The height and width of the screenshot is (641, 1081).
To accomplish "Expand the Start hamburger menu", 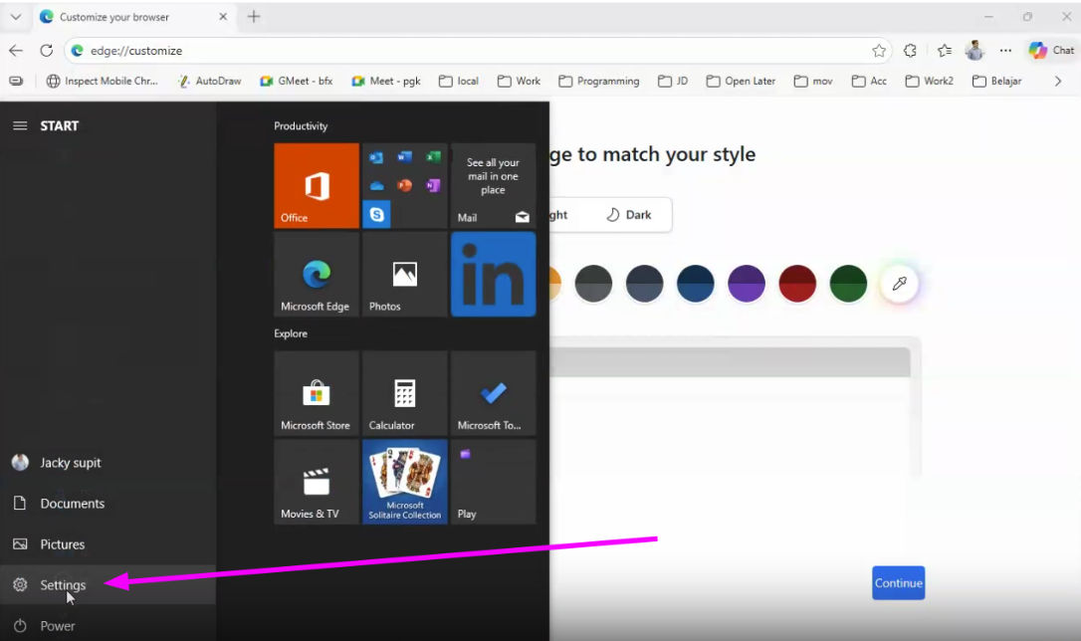I will (20, 125).
